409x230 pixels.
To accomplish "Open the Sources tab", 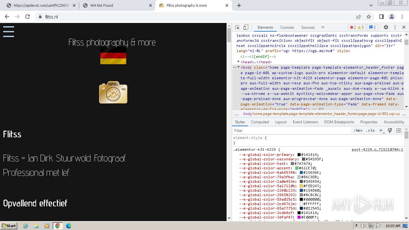I will tap(308, 27).
